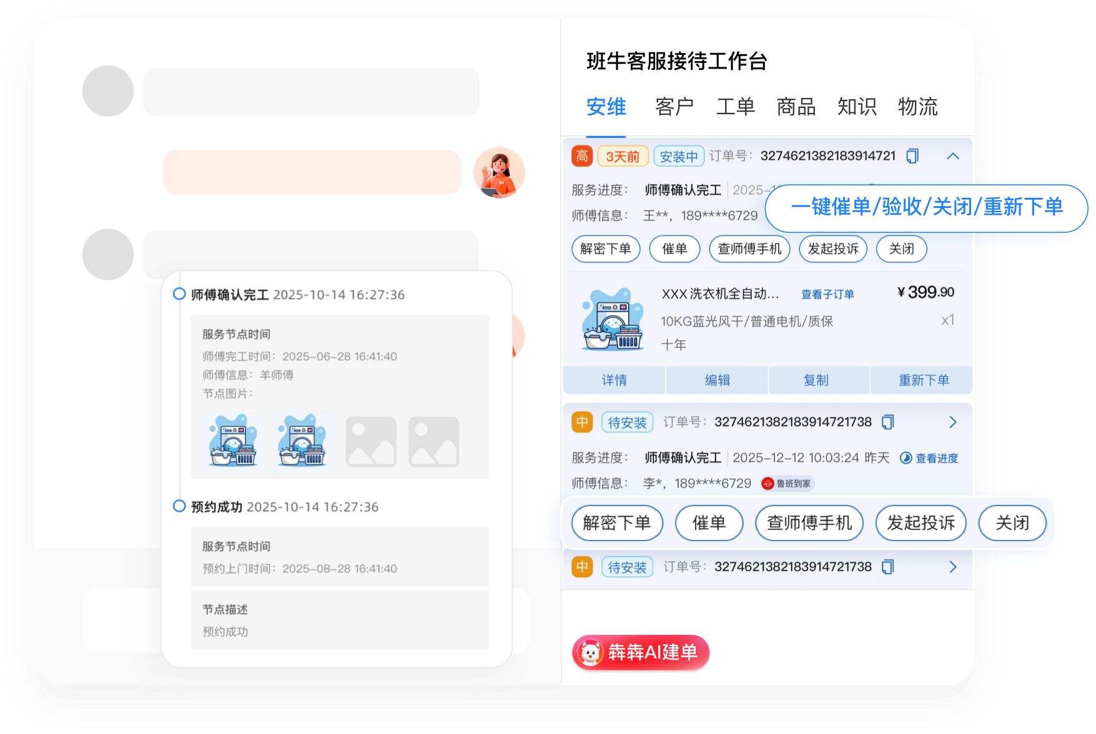Click the 预约成功 timeline node marker

point(179,506)
